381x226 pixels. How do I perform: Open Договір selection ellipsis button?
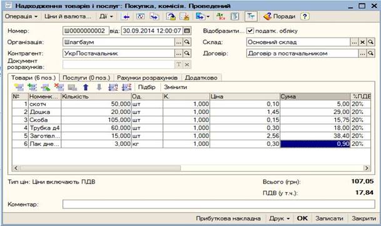coord(362,53)
